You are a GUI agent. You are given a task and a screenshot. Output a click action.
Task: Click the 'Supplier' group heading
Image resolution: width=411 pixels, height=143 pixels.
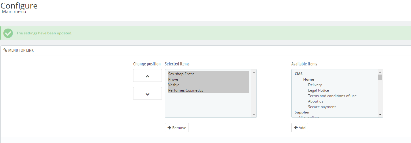pos(302,112)
